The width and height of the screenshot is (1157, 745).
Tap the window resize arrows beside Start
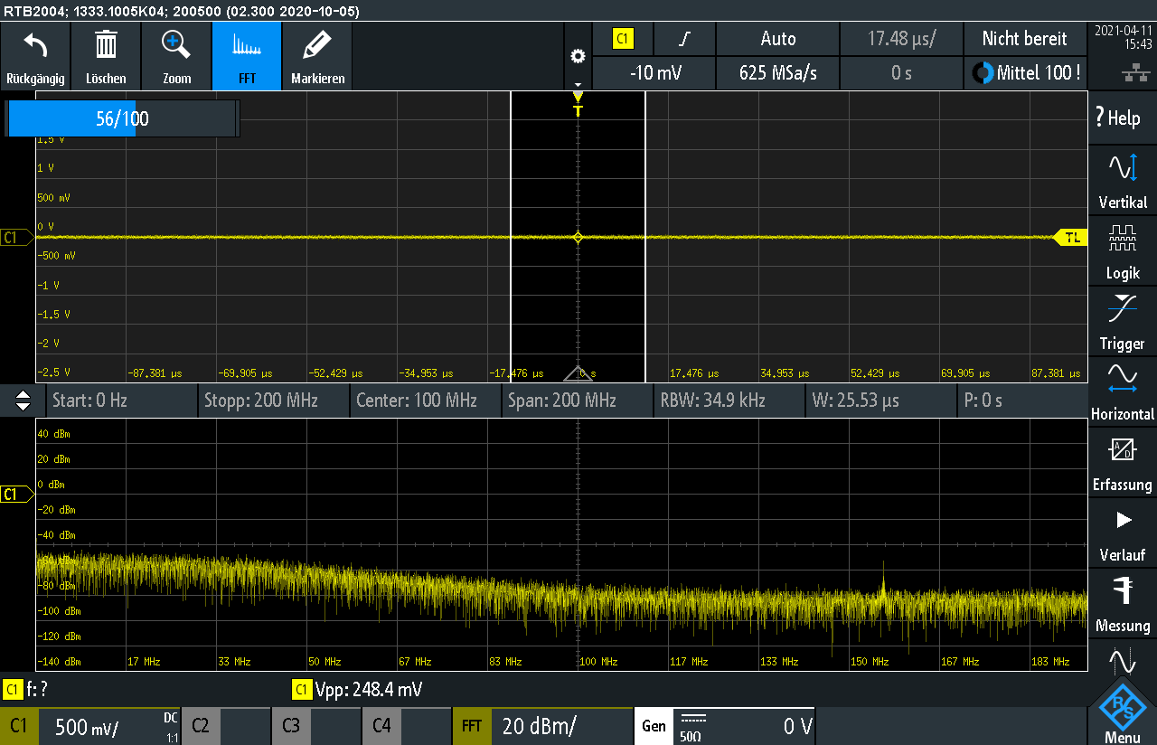point(24,400)
